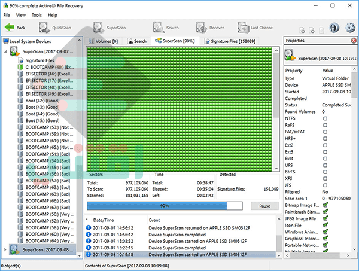Click event log scroll down arrow
Image resolution: width=359 pixels, height=271 pixels.
click(279, 255)
